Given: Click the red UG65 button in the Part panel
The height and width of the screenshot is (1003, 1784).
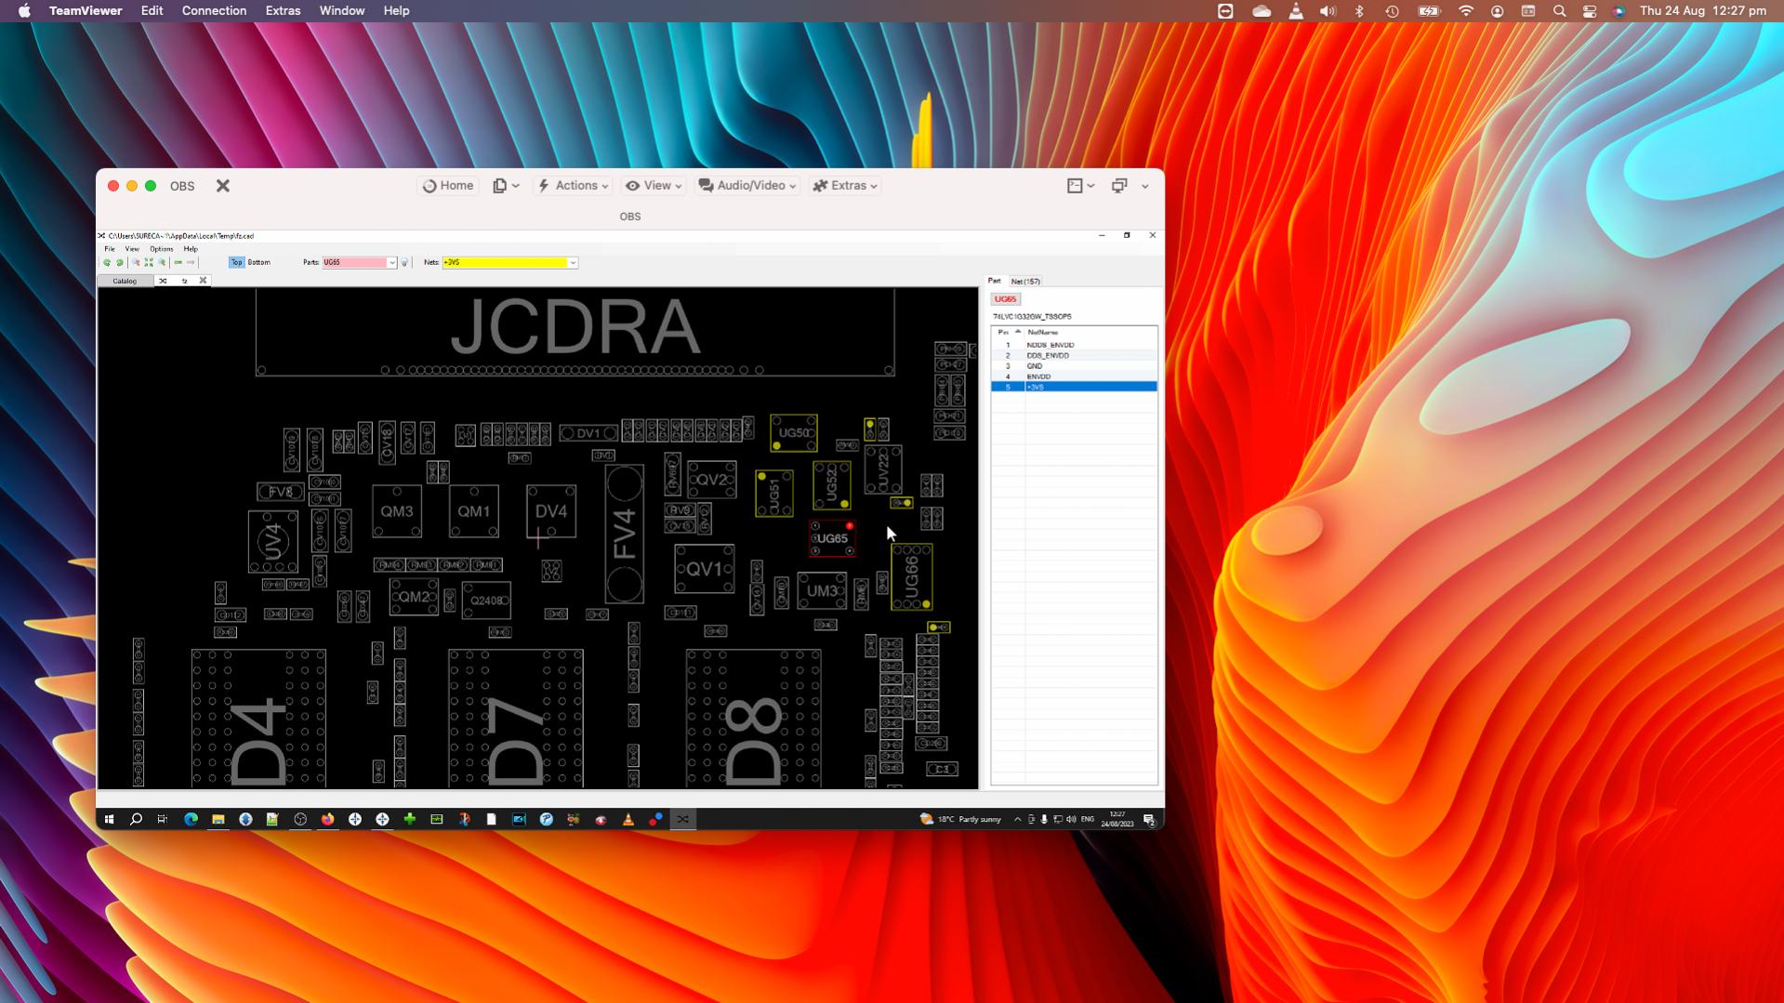Looking at the screenshot, I should coord(1005,299).
